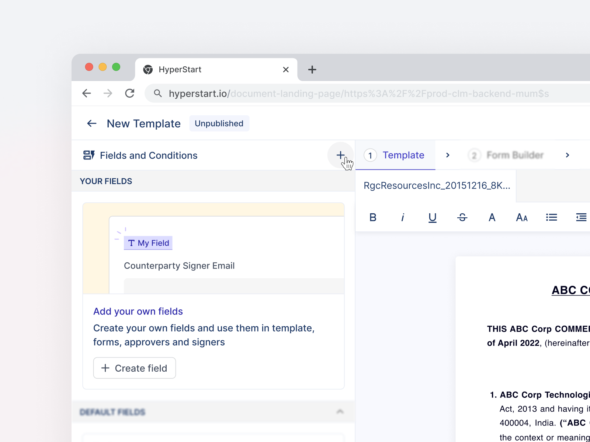The image size is (590, 442).
Task: Insert a bulleted list
Action: point(552,217)
